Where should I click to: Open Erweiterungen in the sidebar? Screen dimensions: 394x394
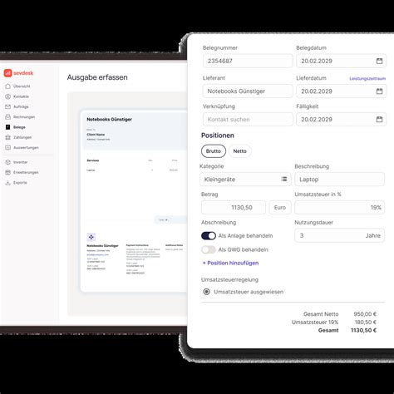[x=26, y=172]
